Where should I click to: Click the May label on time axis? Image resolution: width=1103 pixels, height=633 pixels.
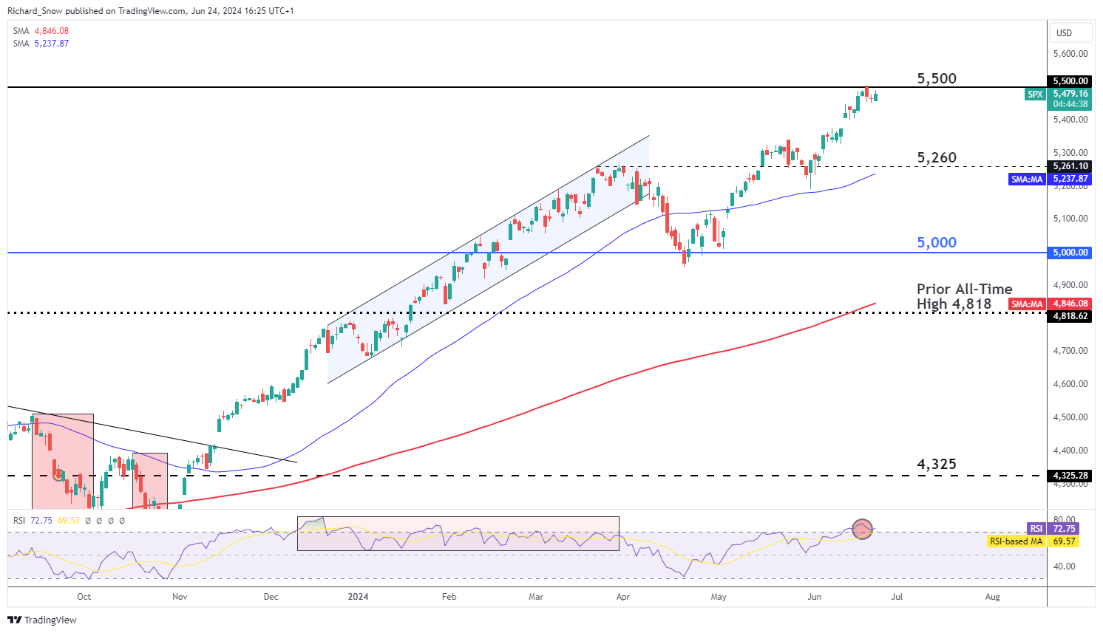(719, 597)
